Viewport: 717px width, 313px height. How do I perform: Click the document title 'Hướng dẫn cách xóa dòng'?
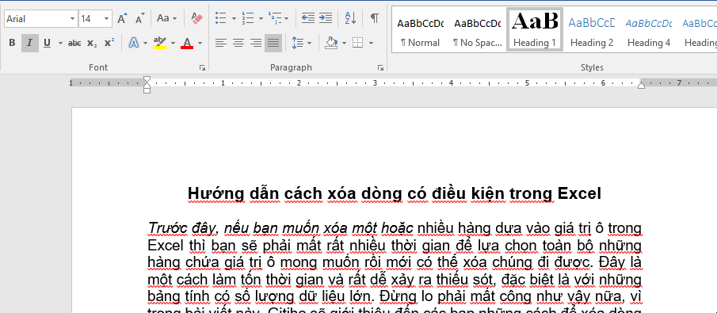click(x=296, y=194)
